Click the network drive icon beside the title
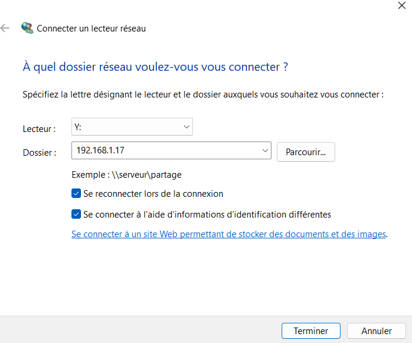 (27, 28)
